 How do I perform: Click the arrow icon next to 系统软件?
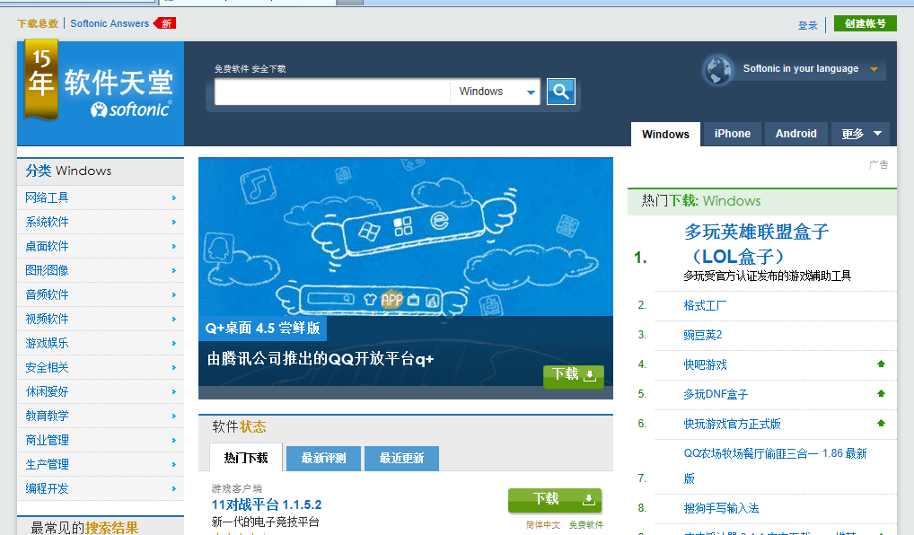173,222
